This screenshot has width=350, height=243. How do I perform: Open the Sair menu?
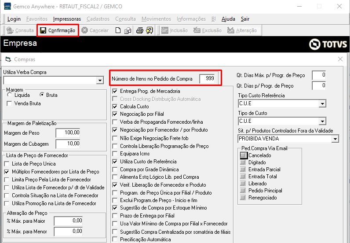245,19
